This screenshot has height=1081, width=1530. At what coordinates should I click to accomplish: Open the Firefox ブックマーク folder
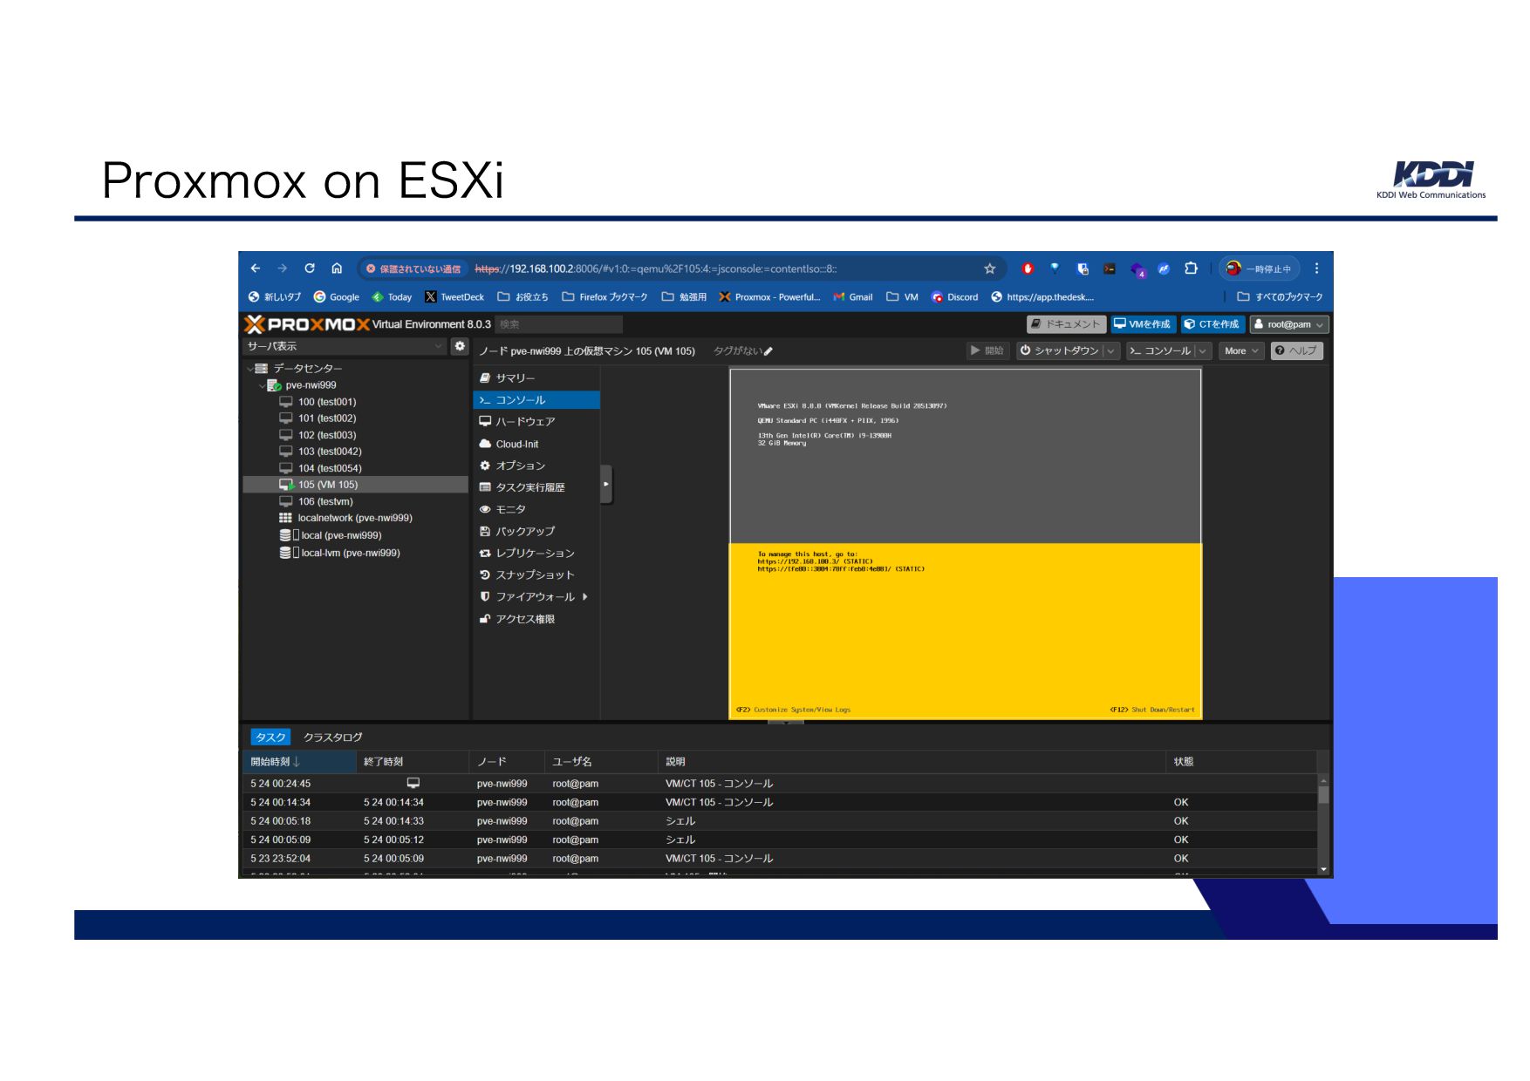tap(604, 297)
